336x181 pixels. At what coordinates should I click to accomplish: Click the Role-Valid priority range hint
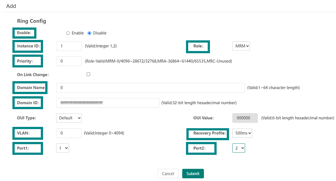(158, 61)
